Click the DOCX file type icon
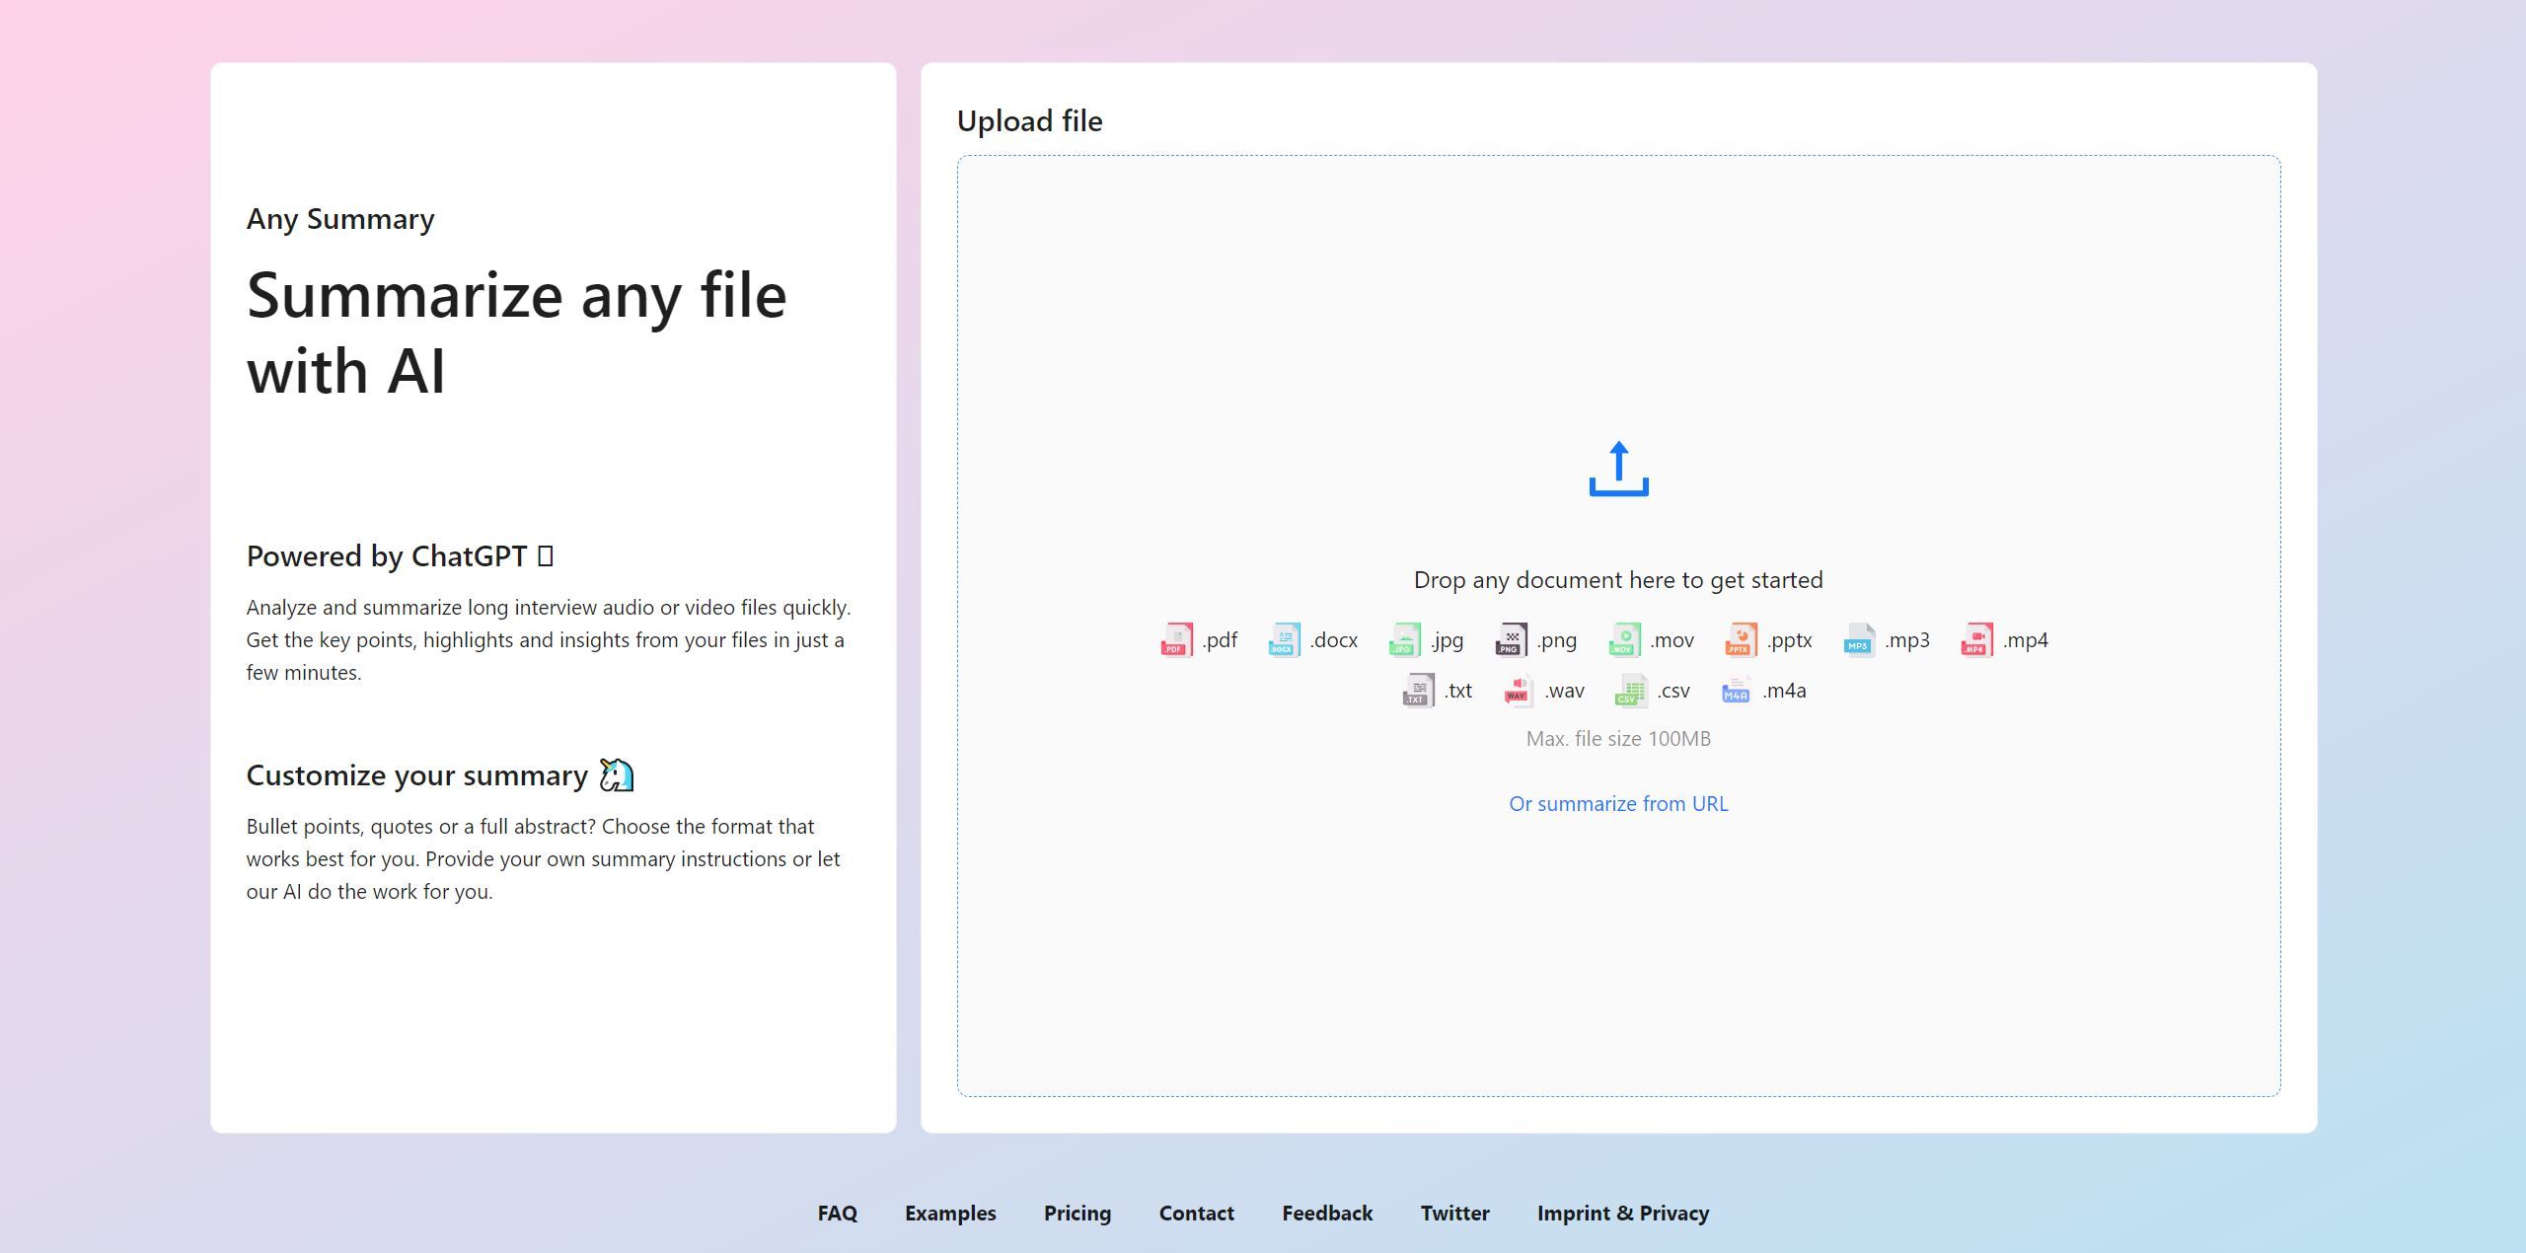Screen dimensions: 2526x1253 [1284, 640]
